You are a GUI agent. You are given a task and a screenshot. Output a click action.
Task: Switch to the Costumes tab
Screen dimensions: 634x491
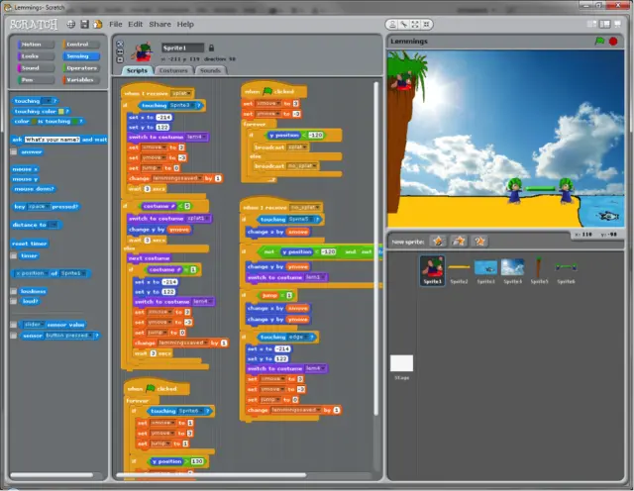172,70
